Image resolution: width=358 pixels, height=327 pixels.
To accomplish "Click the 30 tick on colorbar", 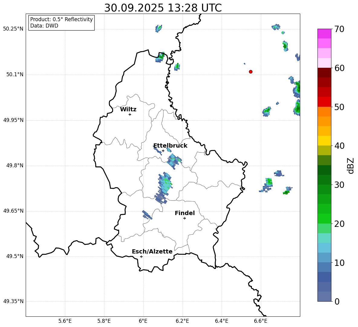I will [x=339, y=185].
